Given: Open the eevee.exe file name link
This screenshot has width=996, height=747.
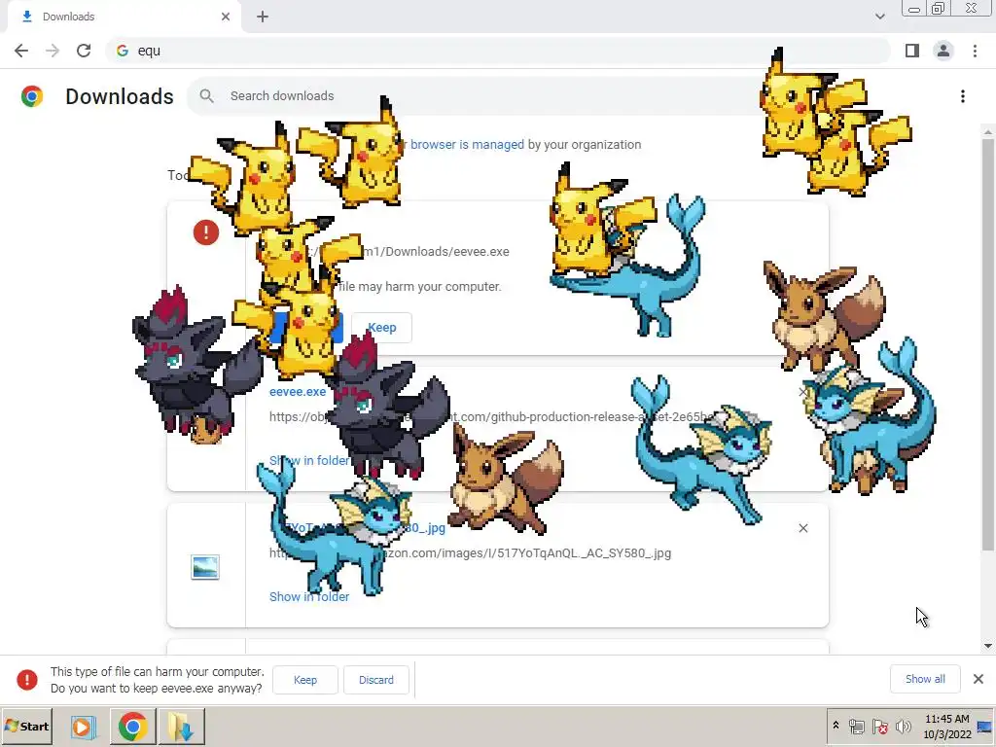Looking at the screenshot, I should coord(298,391).
